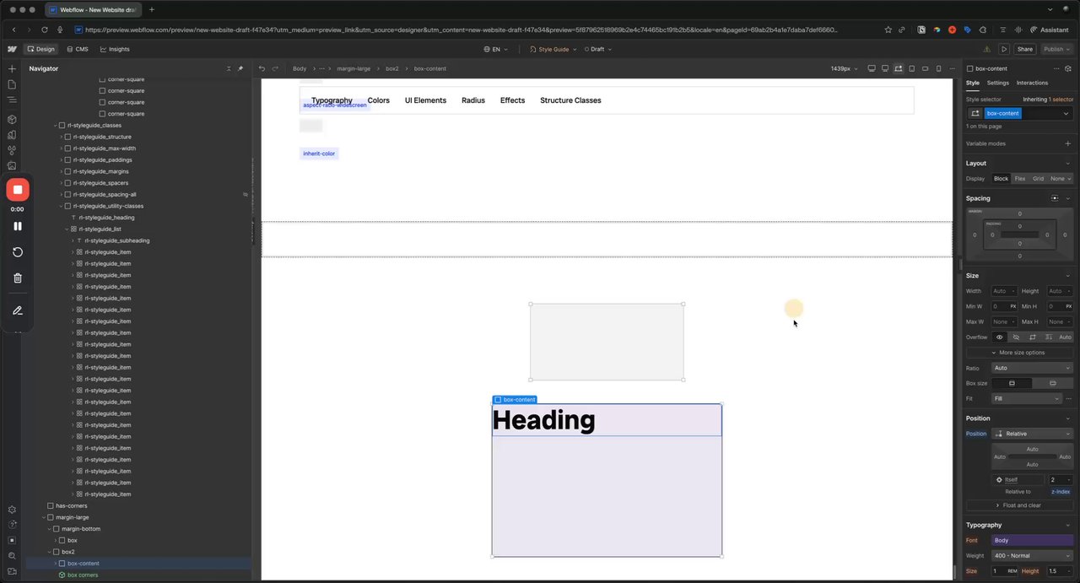Open the Components cube icon in sidebar
Viewport: 1080px width, 583px height.
coord(12,119)
